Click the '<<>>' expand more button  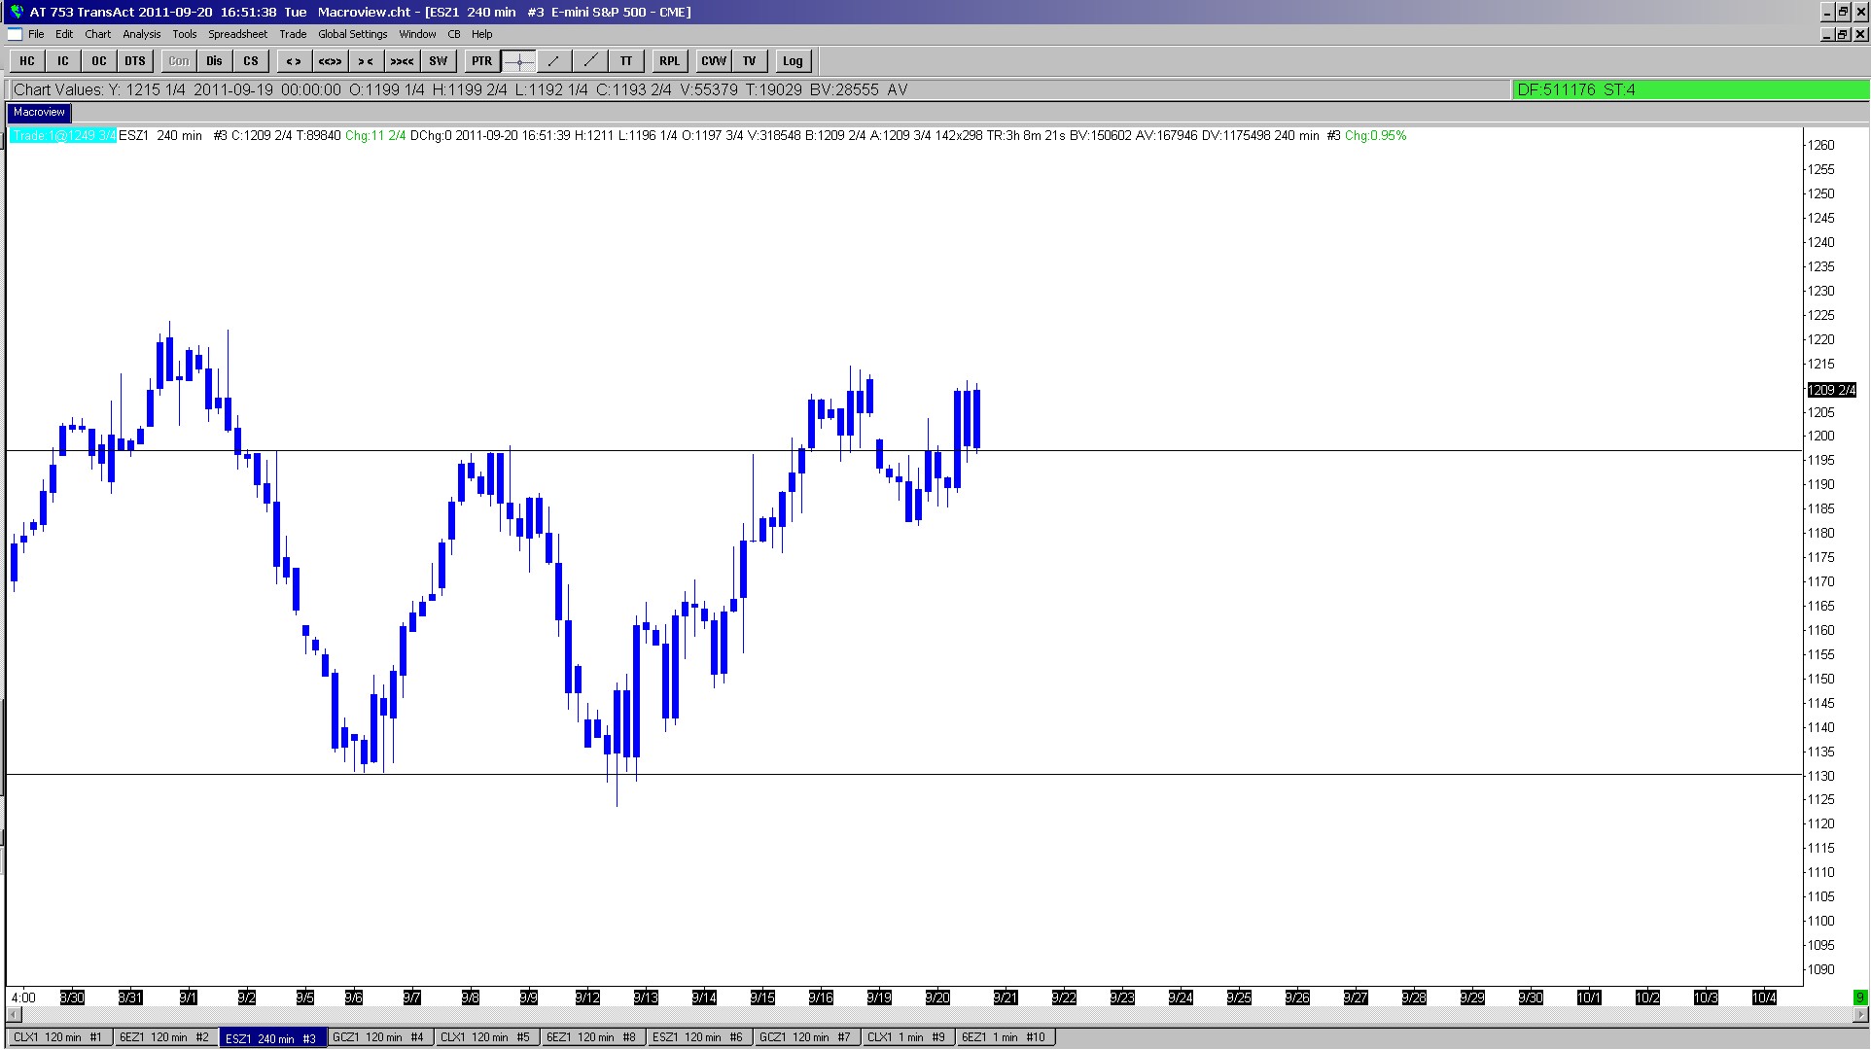coord(330,61)
